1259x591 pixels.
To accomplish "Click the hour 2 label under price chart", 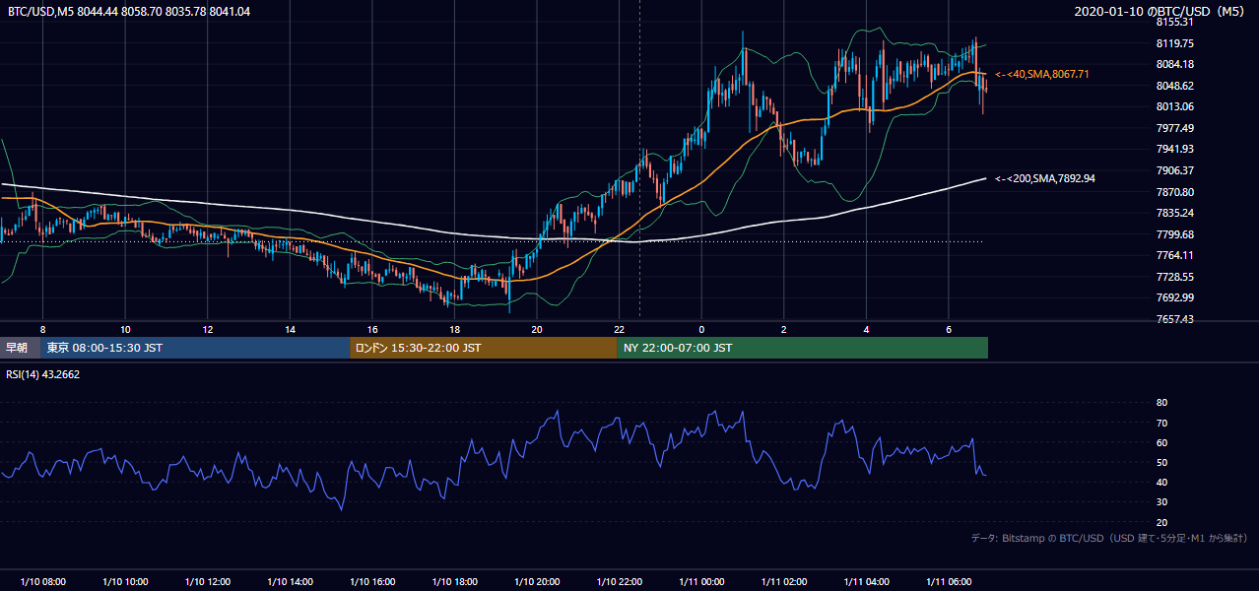I will [784, 329].
